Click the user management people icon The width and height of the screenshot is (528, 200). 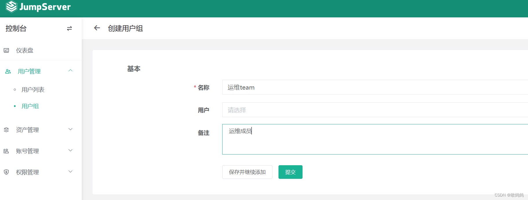tap(8, 71)
